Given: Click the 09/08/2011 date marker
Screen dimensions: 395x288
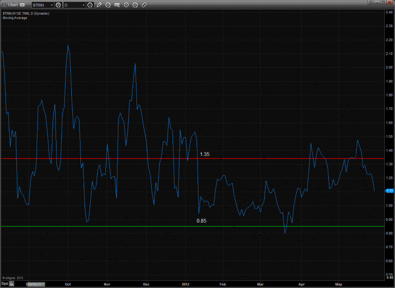Looking at the screenshot, I should pyautogui.click(x=35, y=283).
